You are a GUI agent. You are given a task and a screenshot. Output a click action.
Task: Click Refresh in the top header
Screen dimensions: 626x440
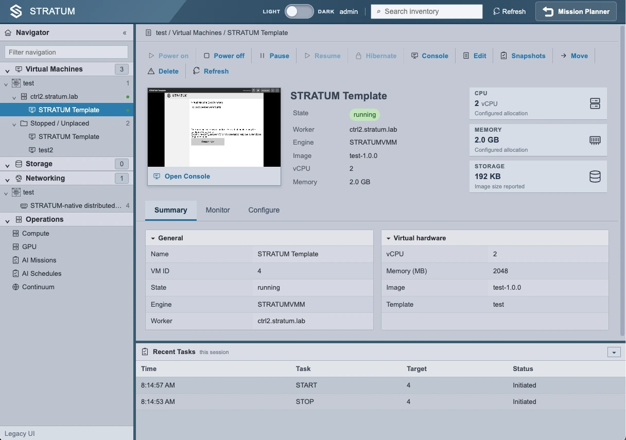510,11
